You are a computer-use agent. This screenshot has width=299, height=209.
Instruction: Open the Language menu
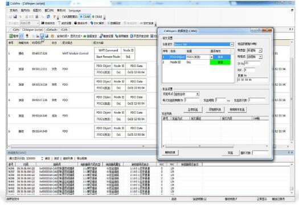(75, 10)
